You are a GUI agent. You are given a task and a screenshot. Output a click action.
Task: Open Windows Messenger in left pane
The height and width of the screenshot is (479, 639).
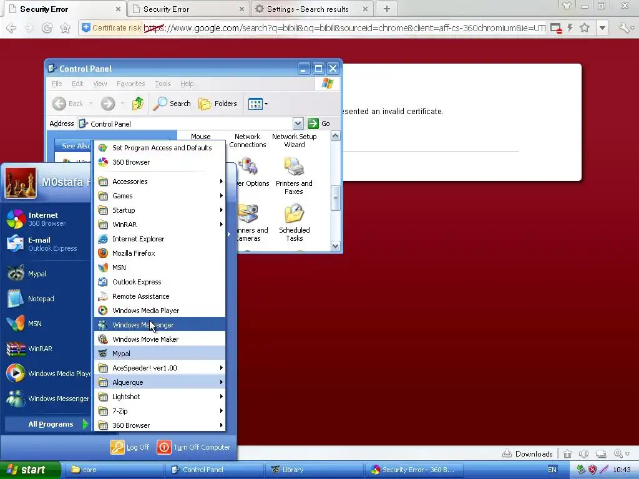(47, 399)
